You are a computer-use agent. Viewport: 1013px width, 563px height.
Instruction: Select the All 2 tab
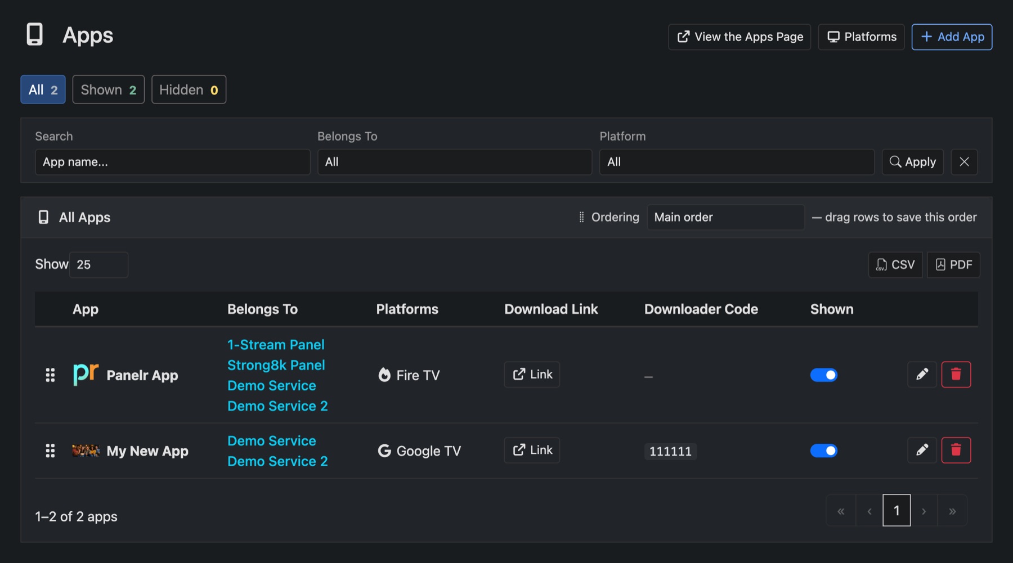pyautogui.click(x=43, y=89)
